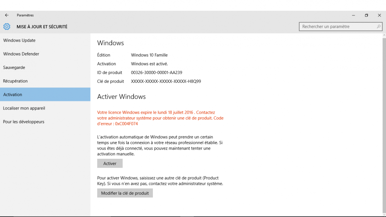
Task: Open the Windows Defender section
Action: point(45,54)
